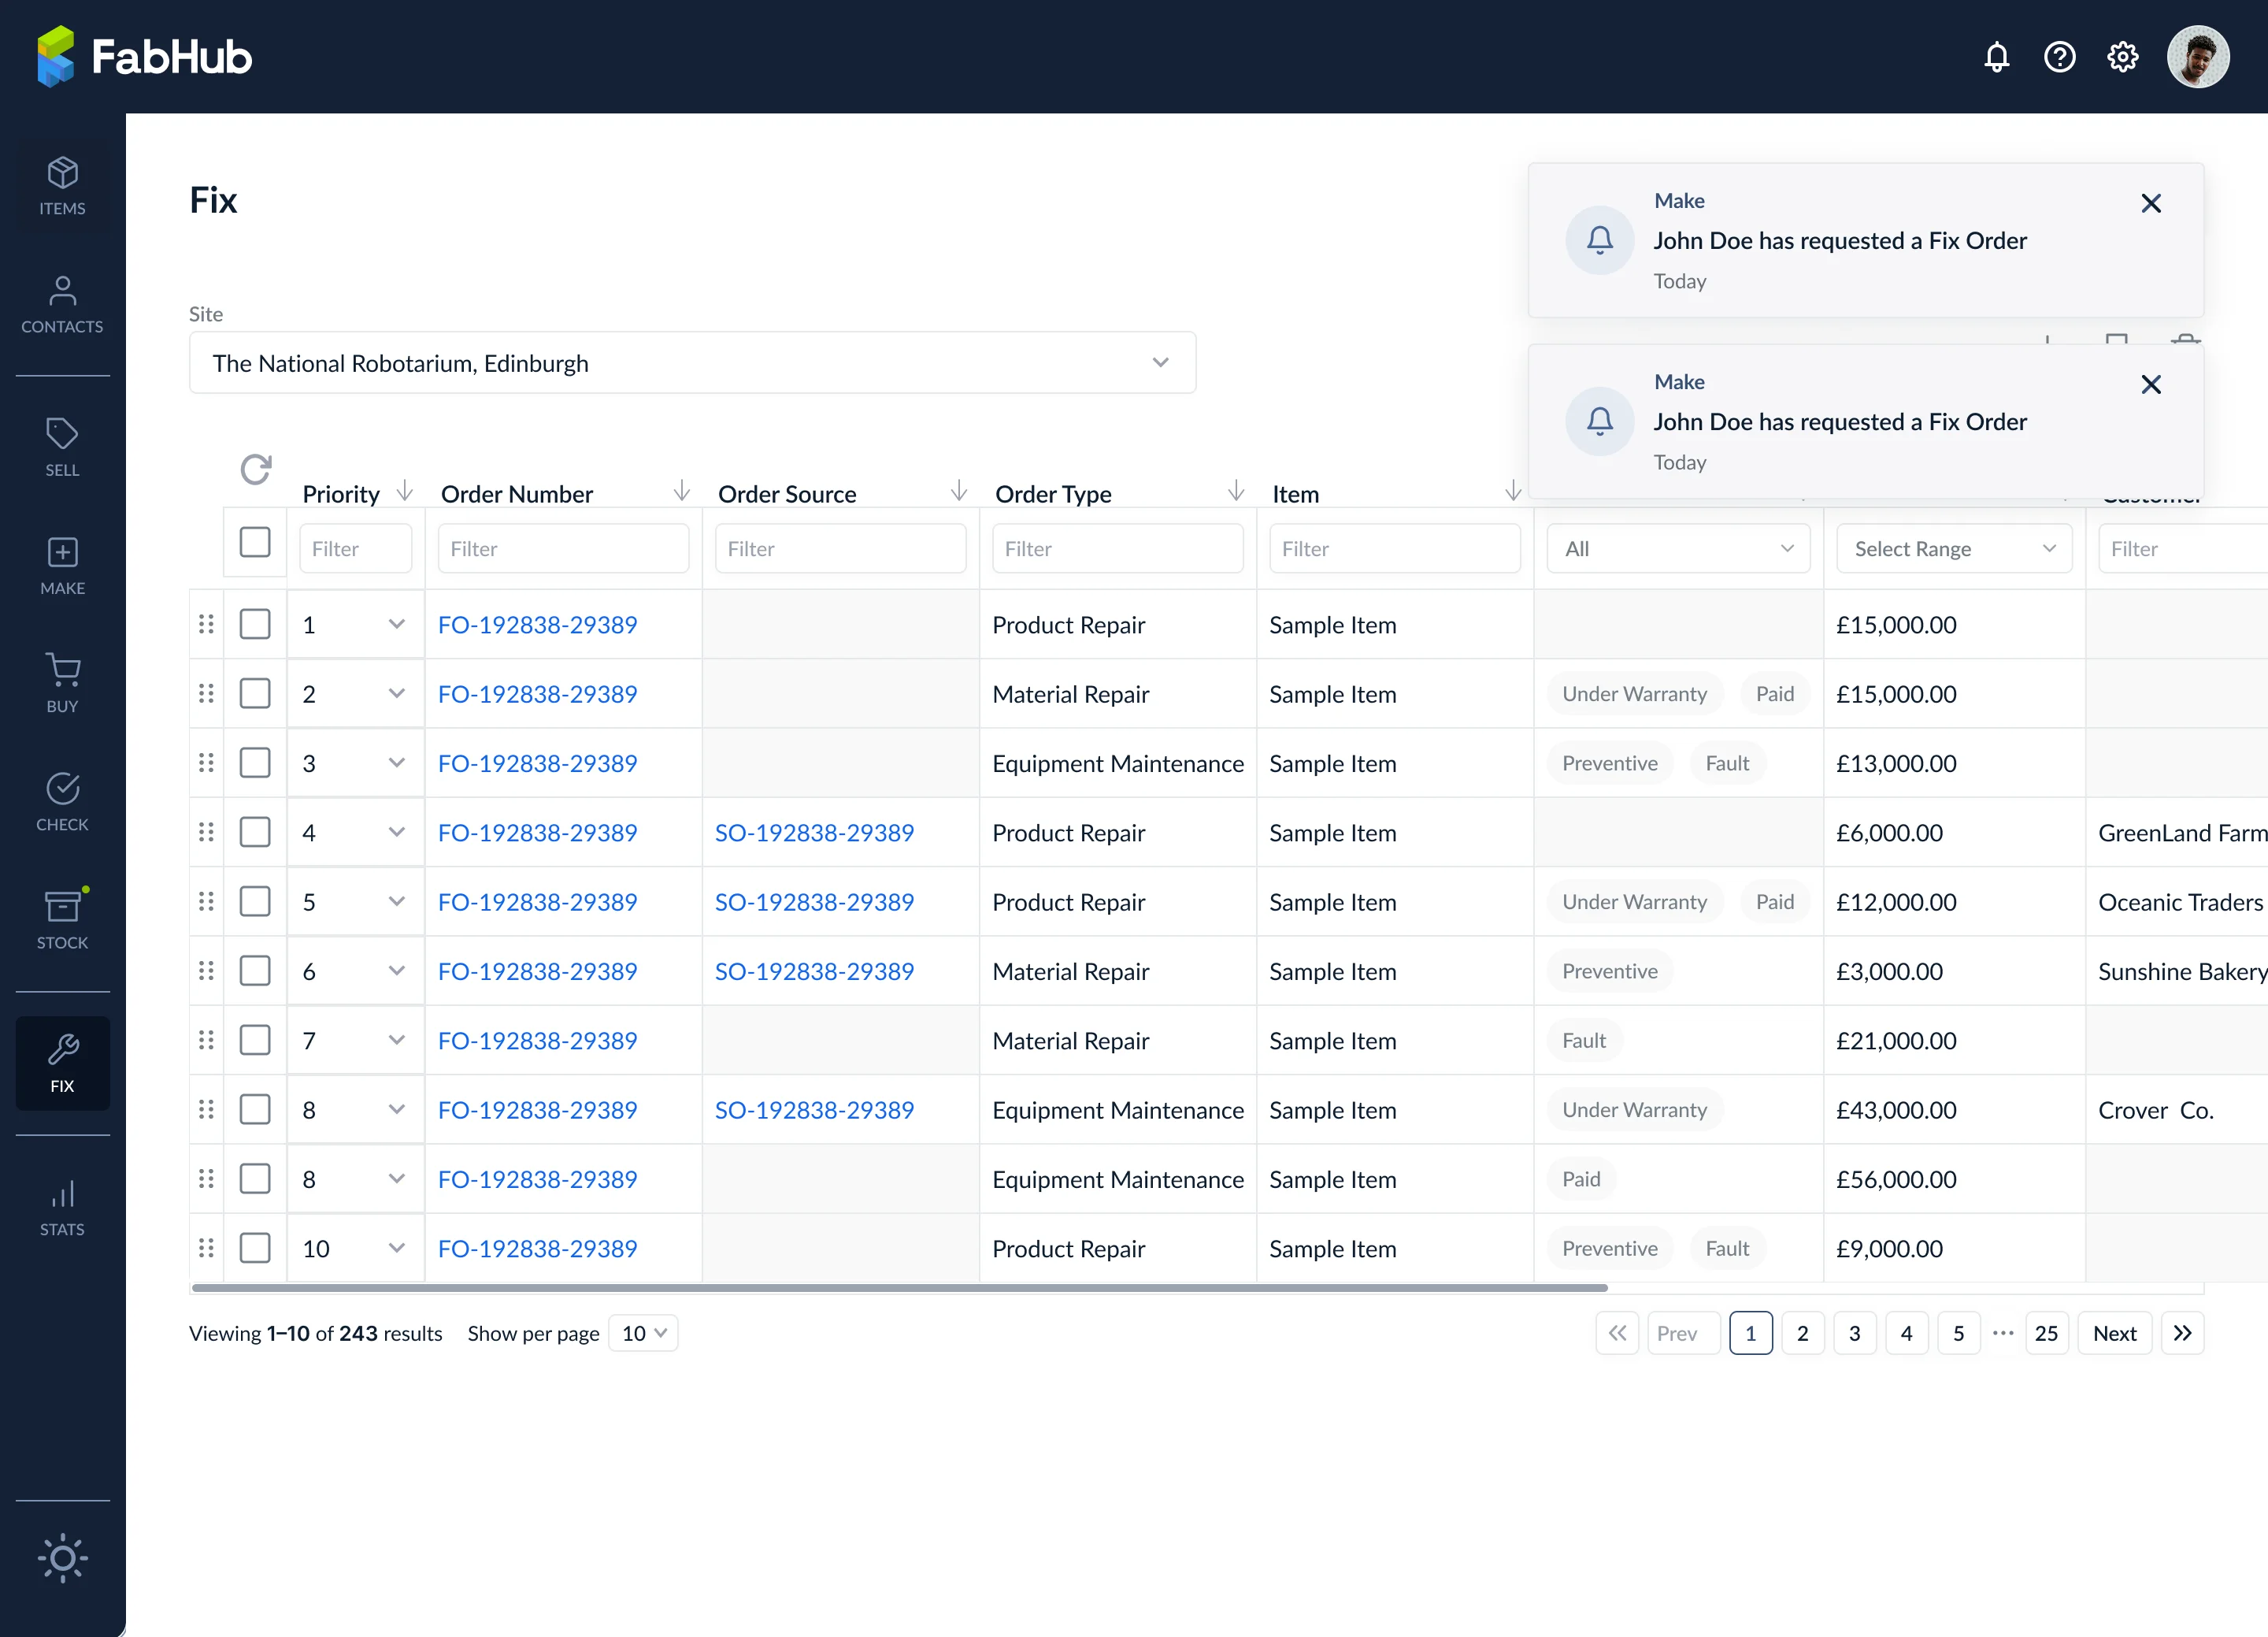Image resolution: width=2268 pixels, height=1637 pixels.
Task: Go to page 25
Action: point(2046,1333)
